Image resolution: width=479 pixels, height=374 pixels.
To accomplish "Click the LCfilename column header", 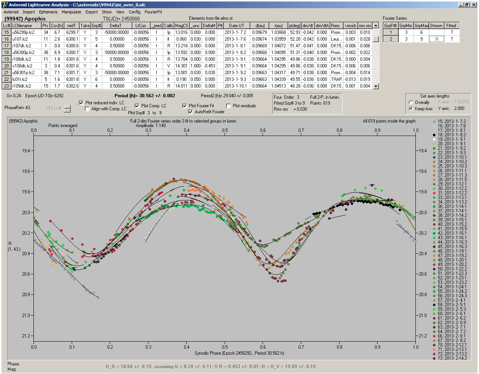I will coord(26,26).
